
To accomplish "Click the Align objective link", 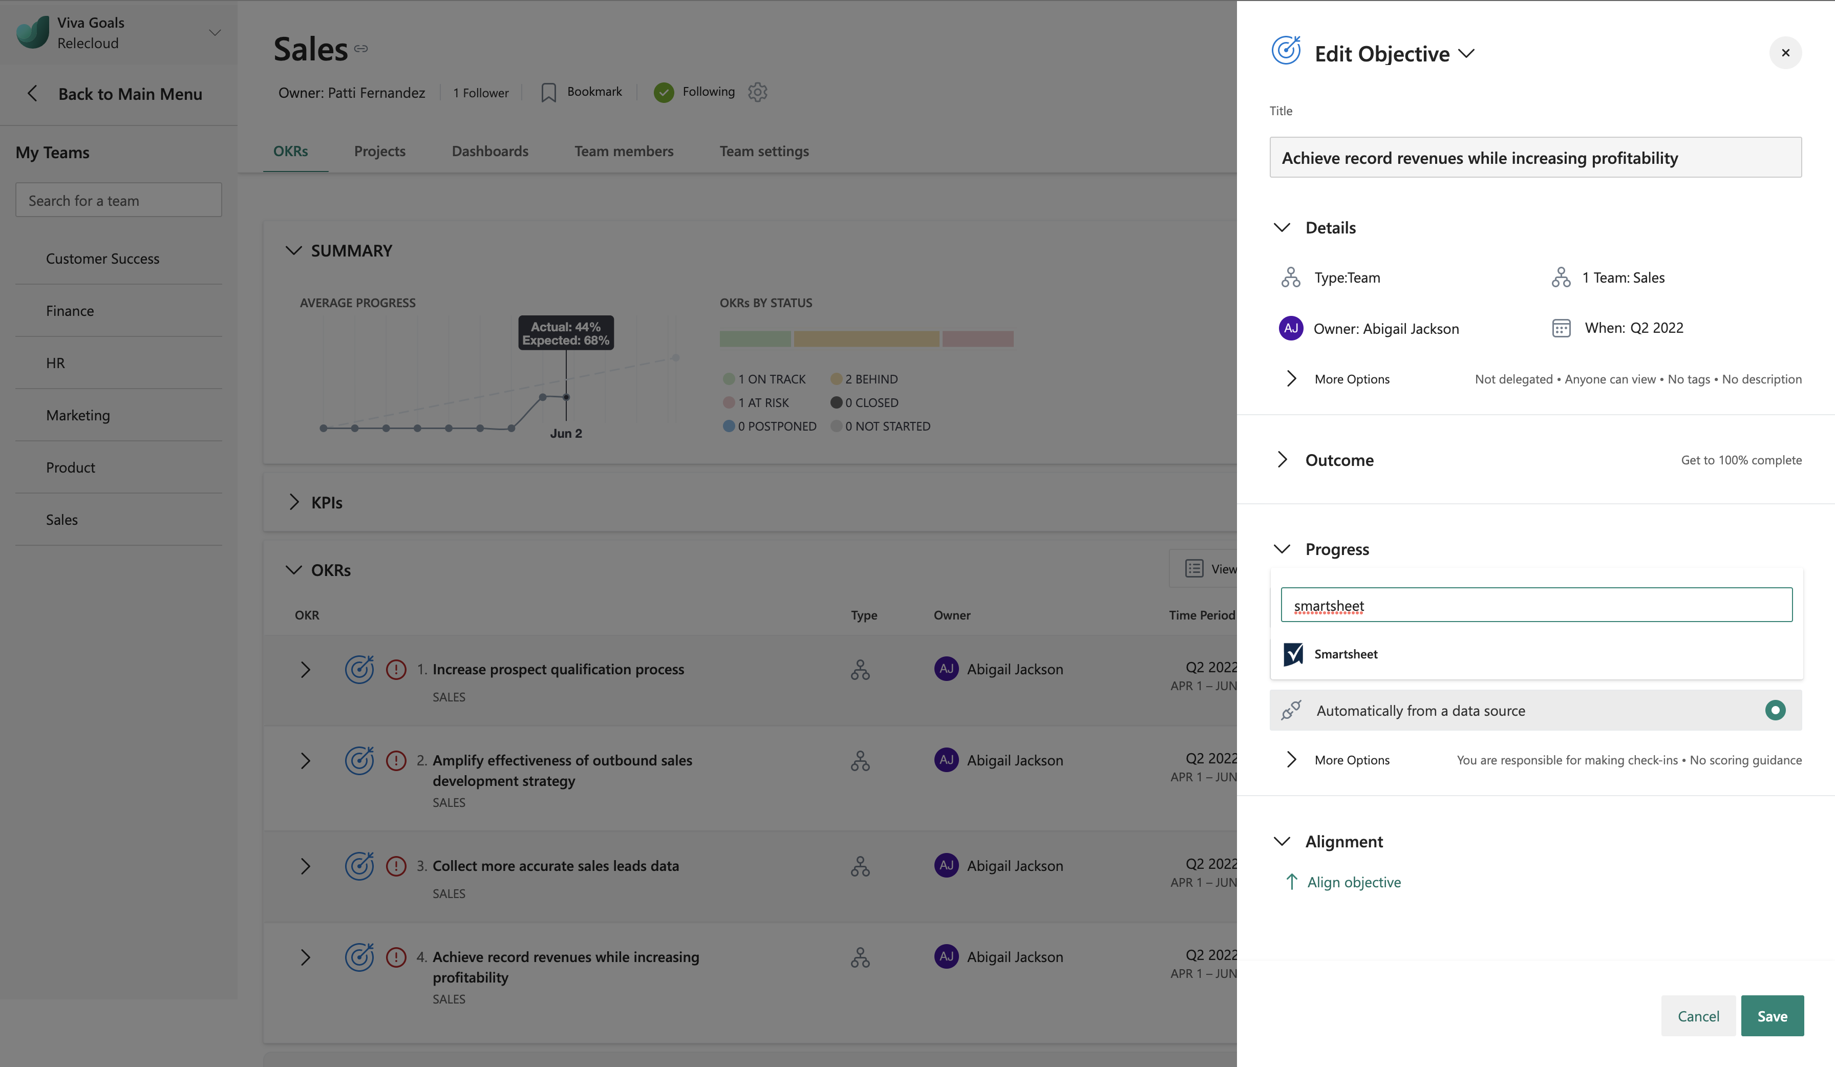I will (1354, 882).
